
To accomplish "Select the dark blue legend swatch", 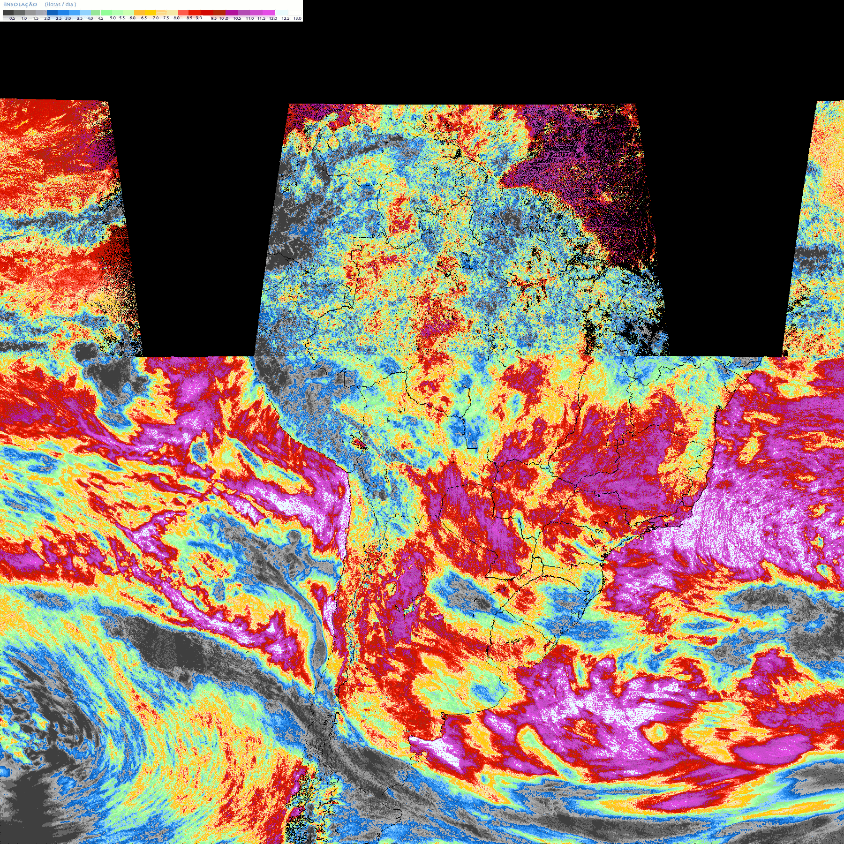I will point(52,13).
